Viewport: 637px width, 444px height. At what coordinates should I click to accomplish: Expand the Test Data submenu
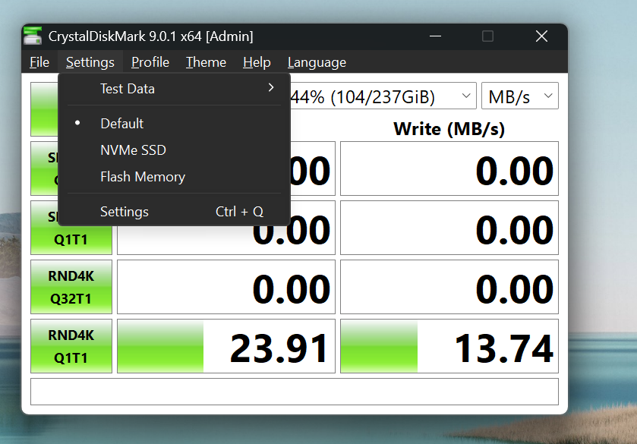(175, 89)
